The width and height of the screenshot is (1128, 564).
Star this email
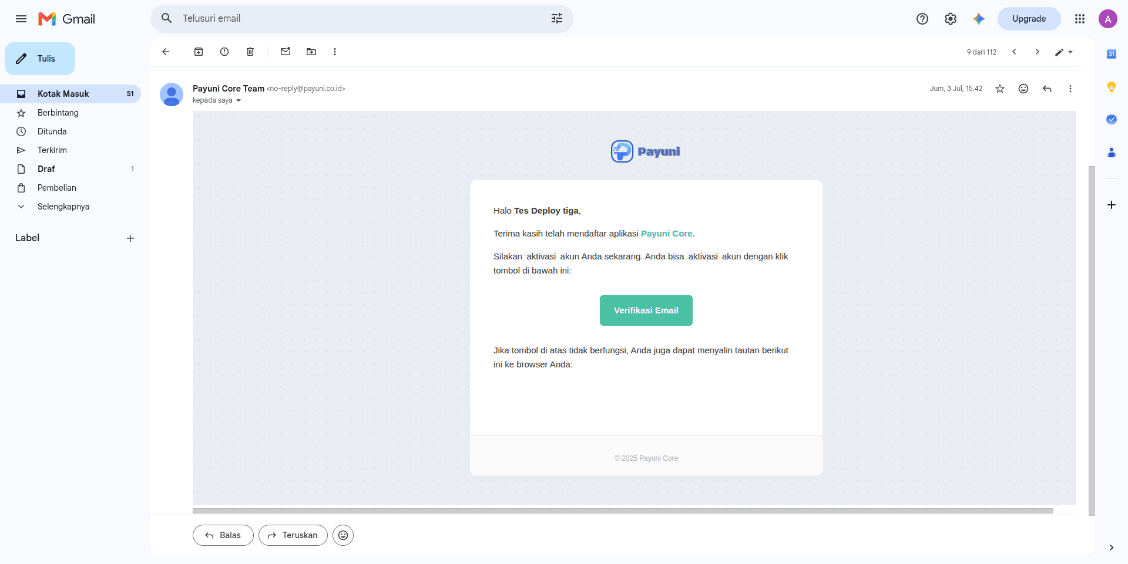click(x=1000, y=89)
